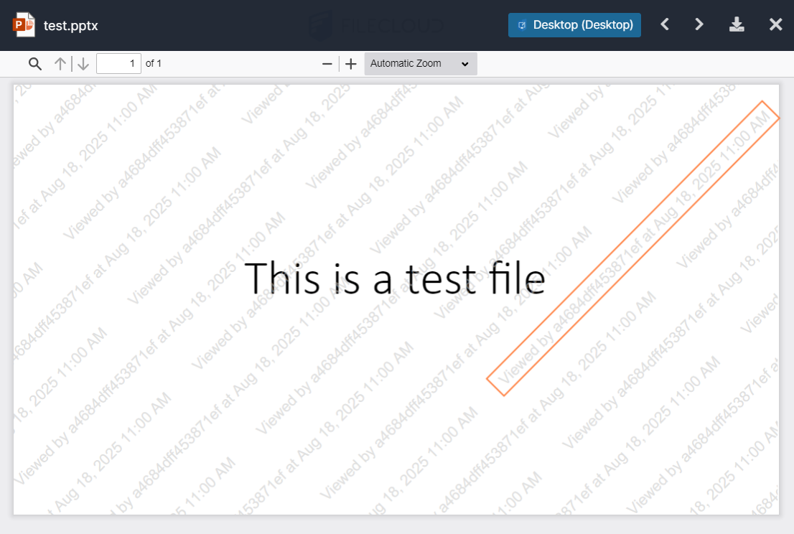Image resolution: width=794 pixels, height=534 pixels.
Task: Click the FileCloud watermark logo
Action: click(x=375, y=24)
